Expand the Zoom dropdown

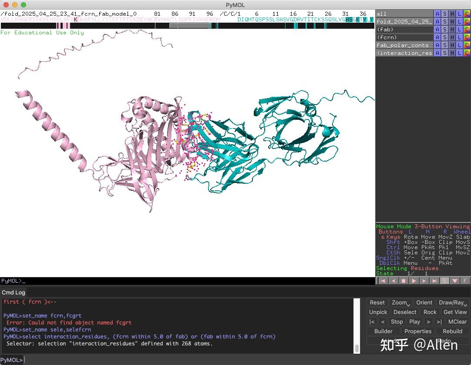click(x=400, y=302)
